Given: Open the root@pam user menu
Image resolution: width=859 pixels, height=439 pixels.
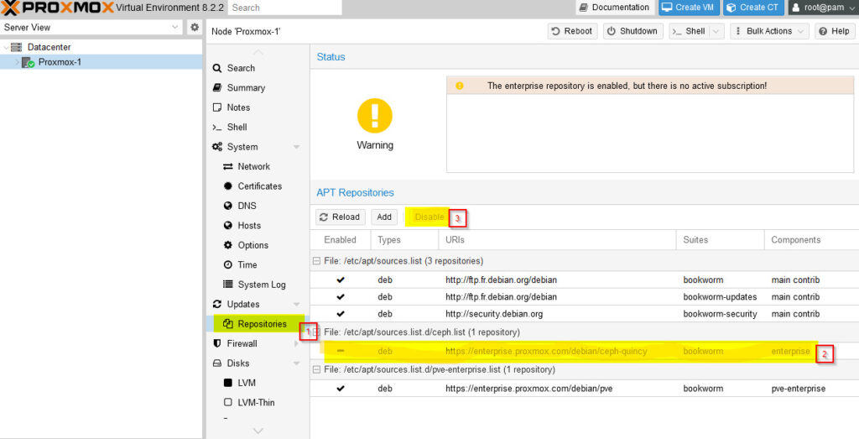Looking at the screenshot, I should point(824,8).
